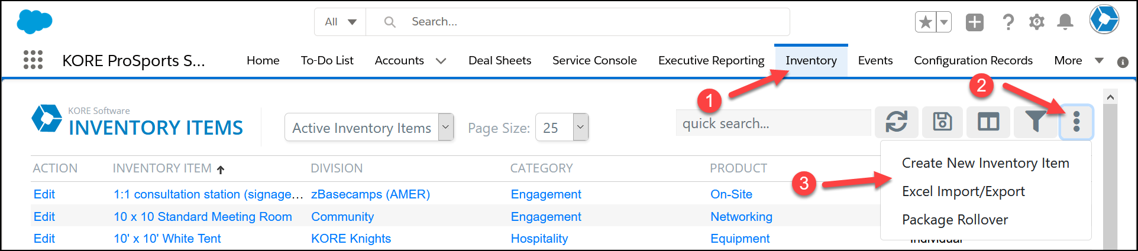
Task: Open the Events tab
Action: tap(875, 60)
